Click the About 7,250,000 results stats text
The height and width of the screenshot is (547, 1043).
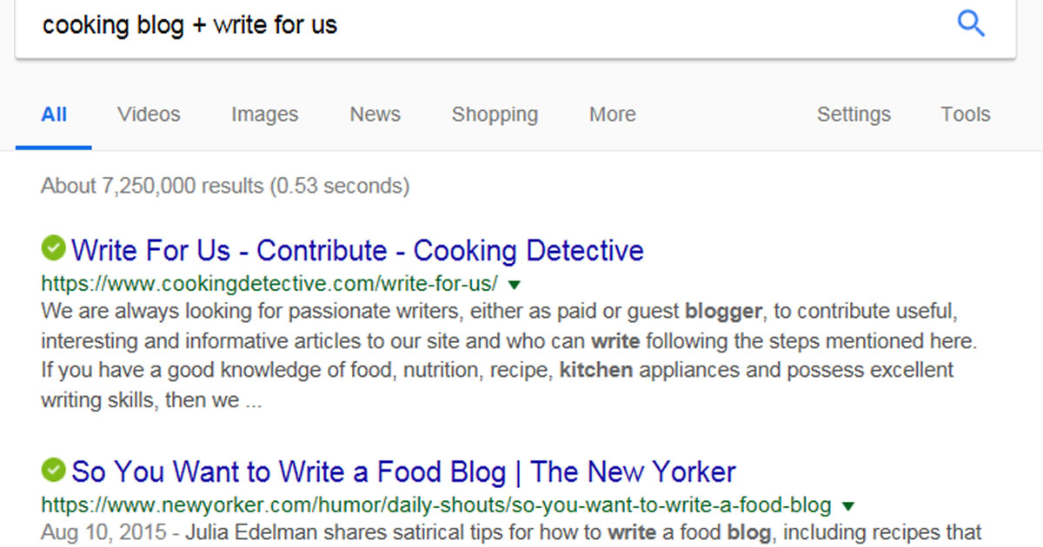point(225,186)
